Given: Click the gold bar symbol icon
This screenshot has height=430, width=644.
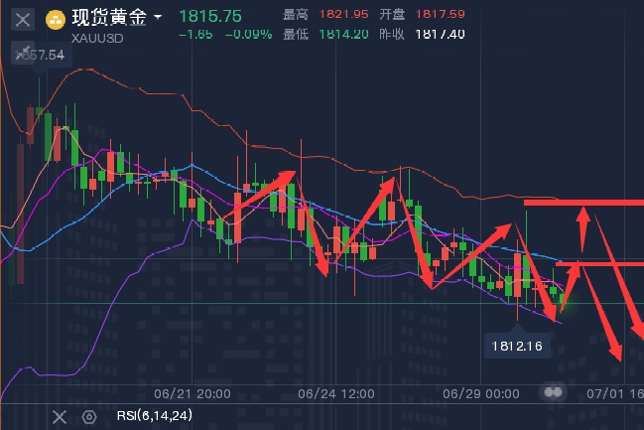Looking at the screenshot, I should click(x=57, y=19).
